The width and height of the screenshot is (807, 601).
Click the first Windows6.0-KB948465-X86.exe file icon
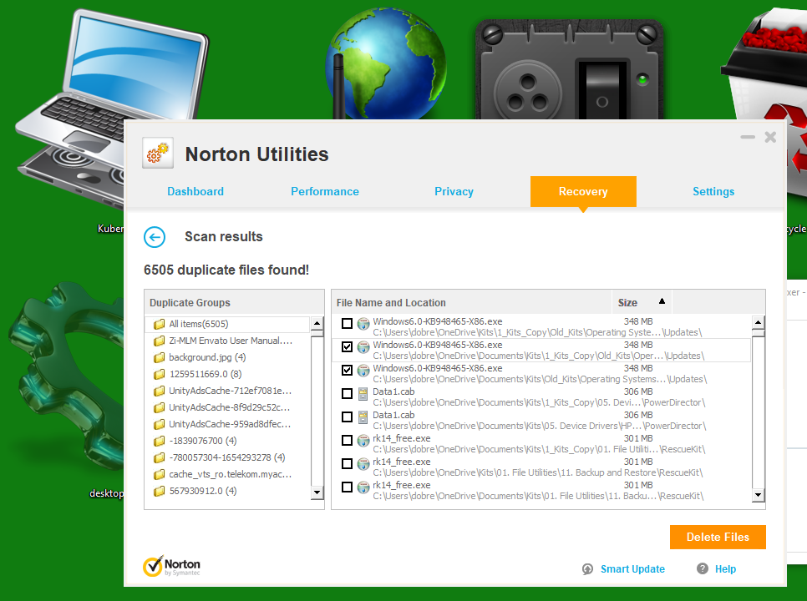coord(363,324)
